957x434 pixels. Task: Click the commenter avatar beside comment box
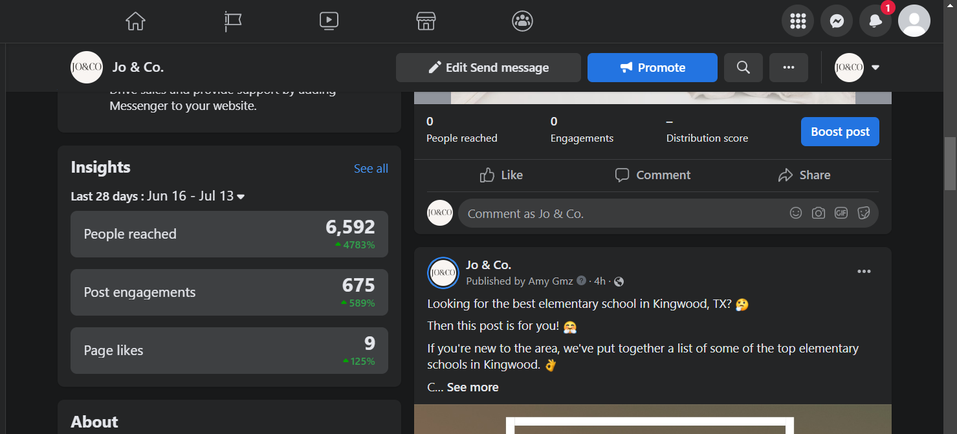point(440,212)
